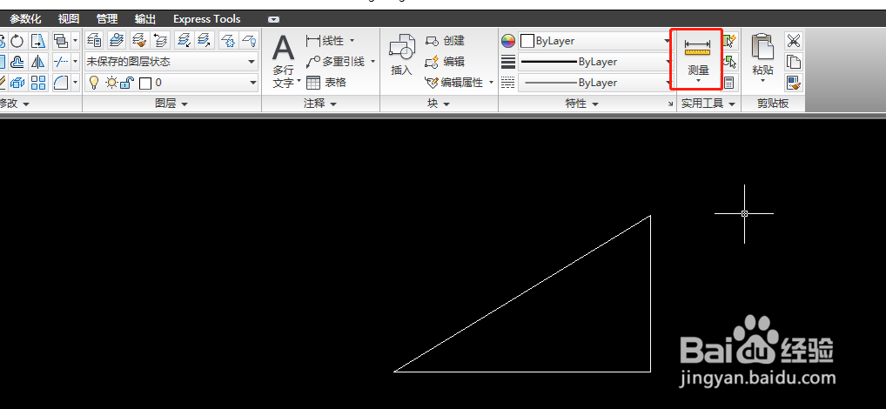Image resolution: width=886 pixels, height=409 pixels.
Task: Click the Isolate layer icon
Action: click(x=184, y=40)
